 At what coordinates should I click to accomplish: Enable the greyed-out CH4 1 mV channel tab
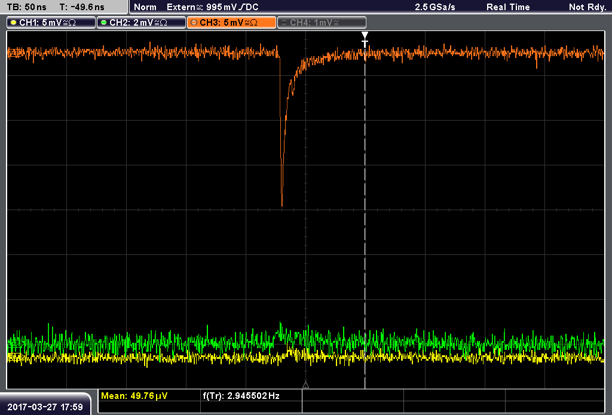coord(322,23)
